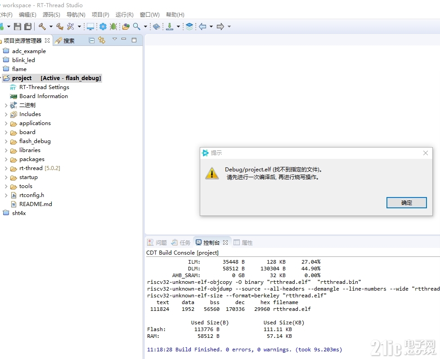Open the build hammer dropdown arrow
440x359 pixels.
tap(51, 27)
